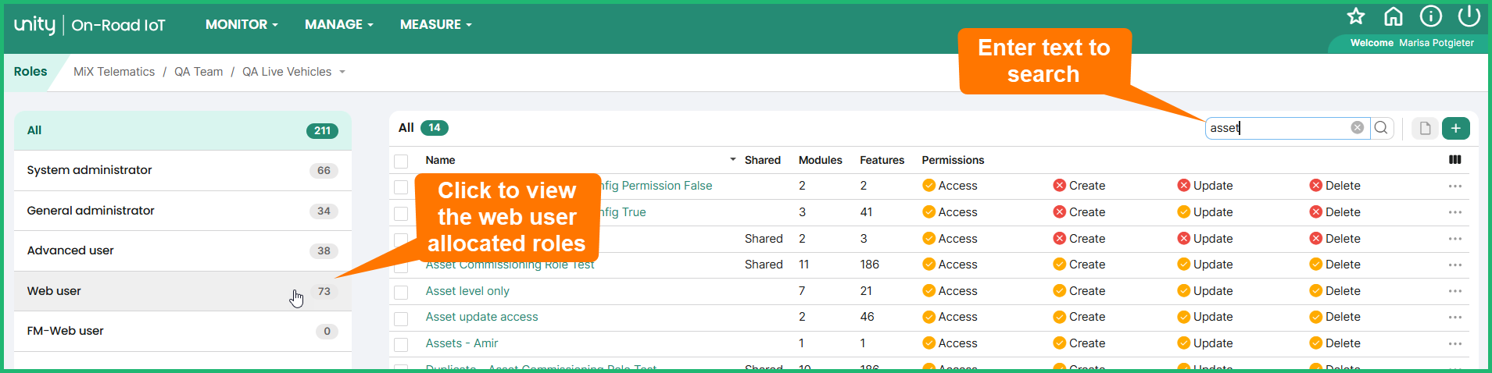Toggle sort arrow on Name column
This screenshot has width=1492, height=373.
point(733,160)
